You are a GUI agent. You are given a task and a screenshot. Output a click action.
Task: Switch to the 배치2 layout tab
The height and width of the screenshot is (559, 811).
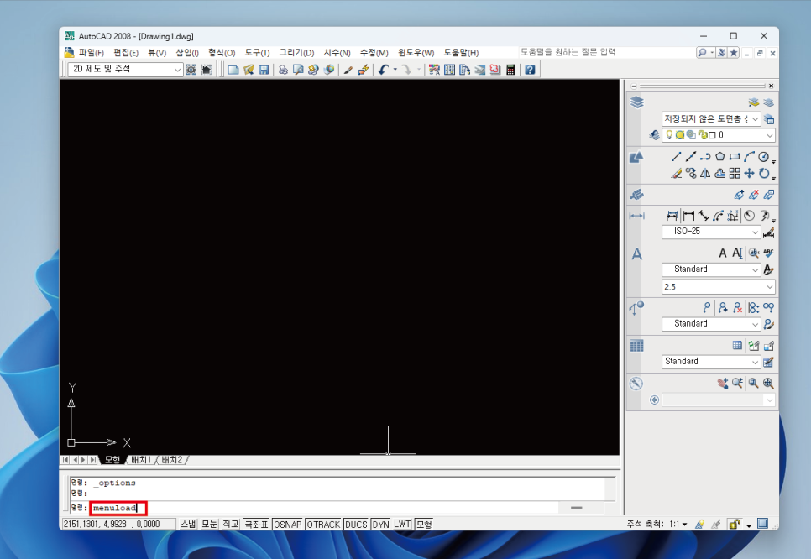172,460
